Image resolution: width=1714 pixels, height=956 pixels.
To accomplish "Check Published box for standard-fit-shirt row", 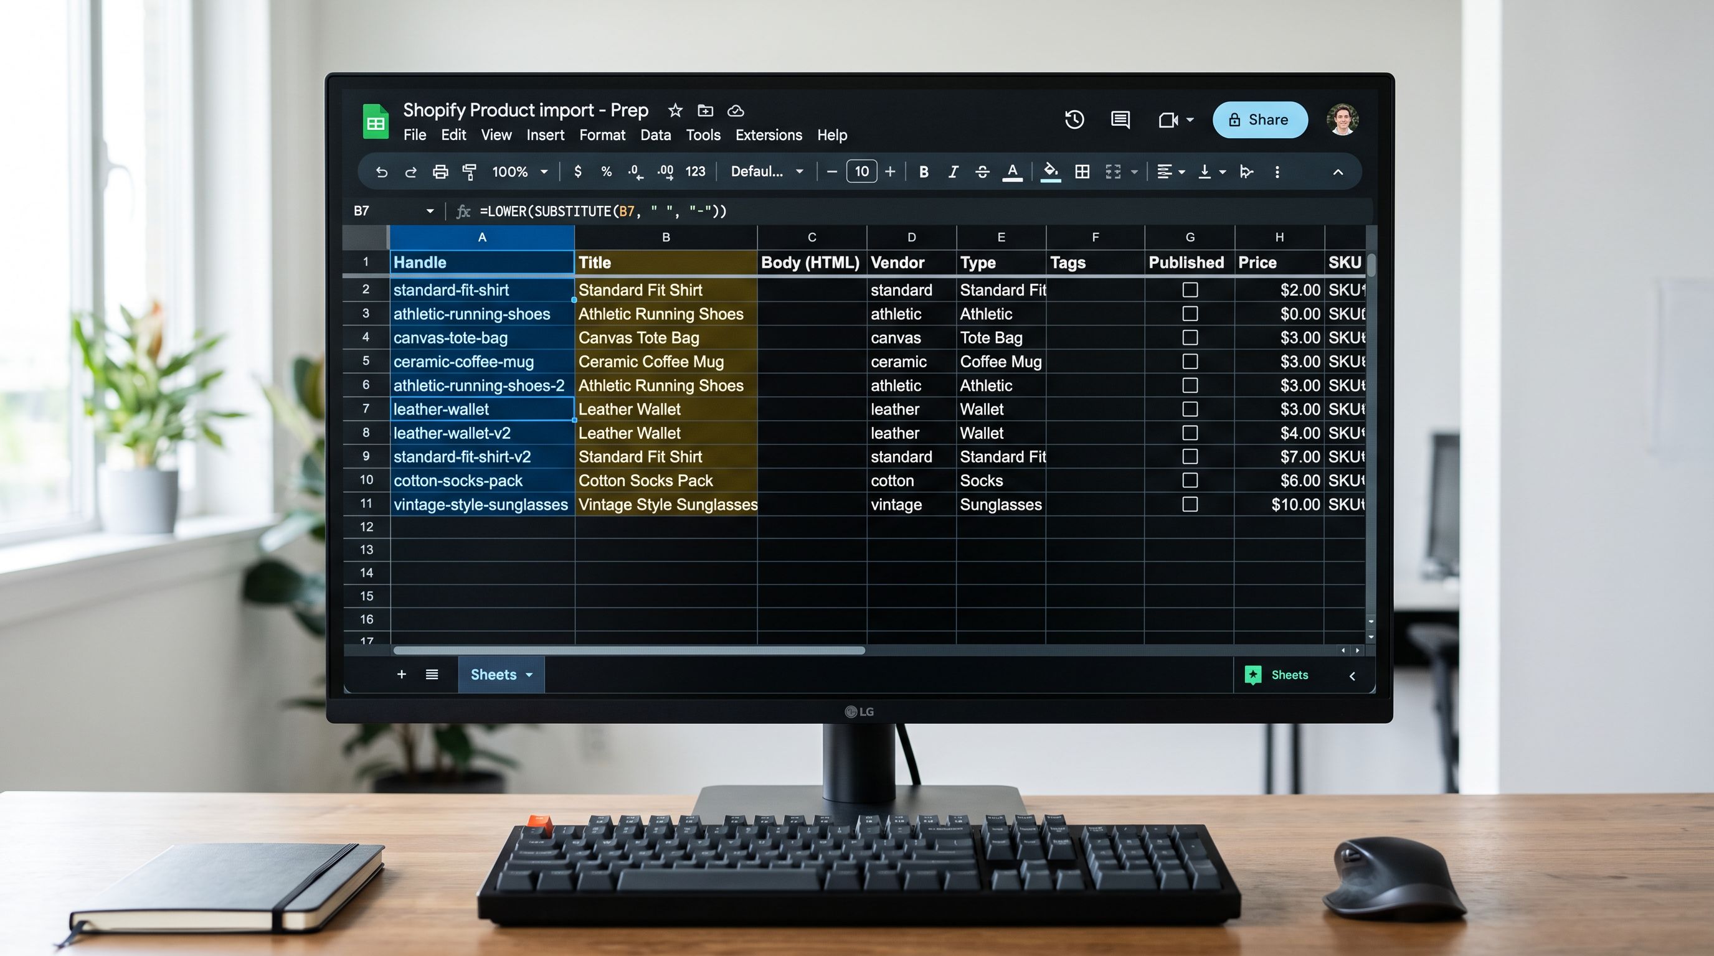I will (1190, 290).
